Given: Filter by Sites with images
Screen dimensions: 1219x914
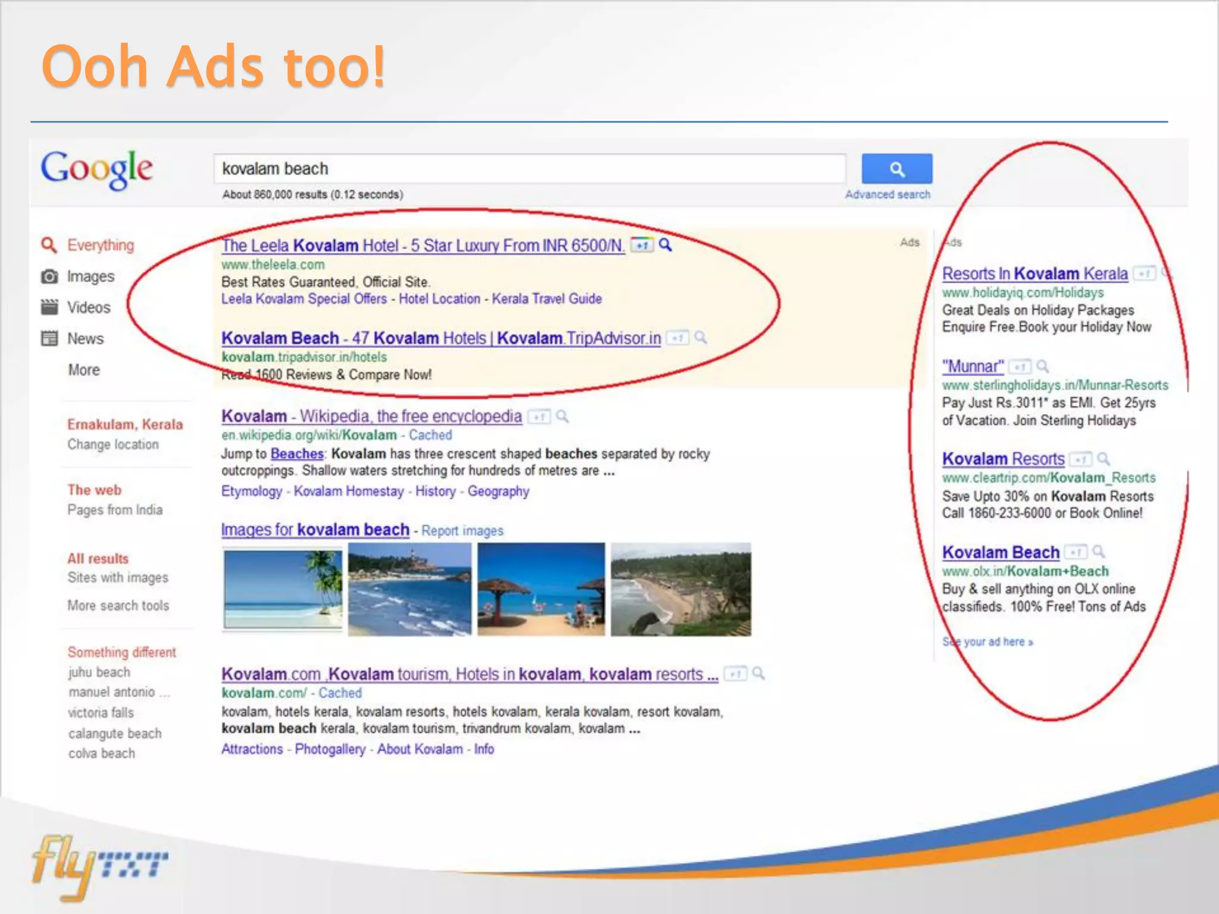Looking at the screenshot, I should (118, 578).
